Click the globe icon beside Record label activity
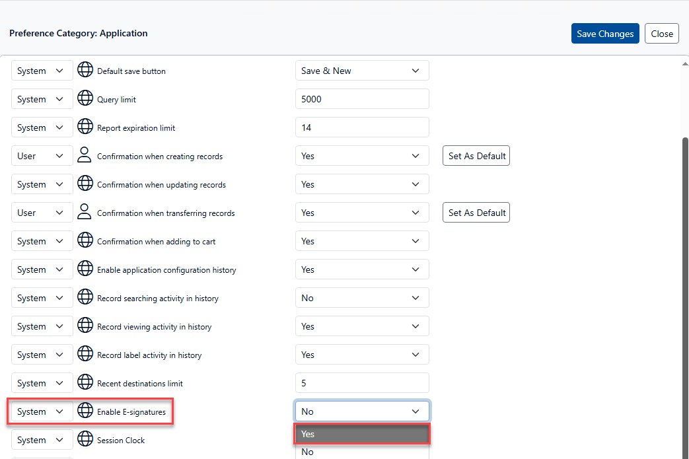The width and height of the screenshot is (689, 459). [x=85, y=354]
